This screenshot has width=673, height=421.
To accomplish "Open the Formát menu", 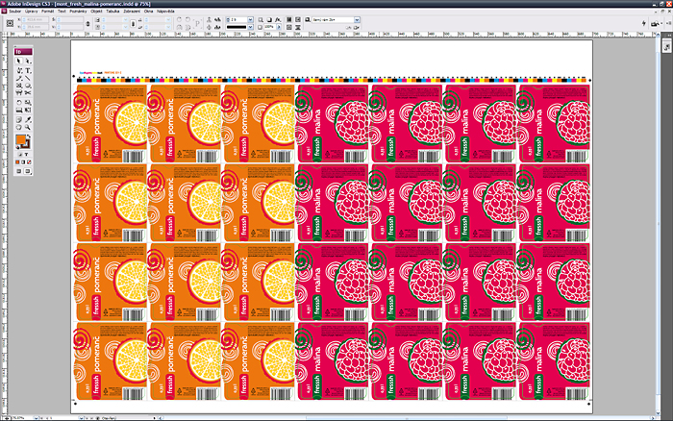I will (x=48, y=12).
